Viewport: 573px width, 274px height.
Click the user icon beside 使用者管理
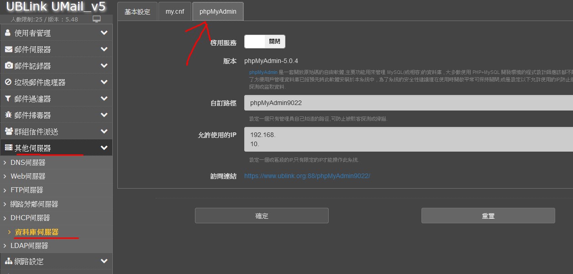coord(8,33)
